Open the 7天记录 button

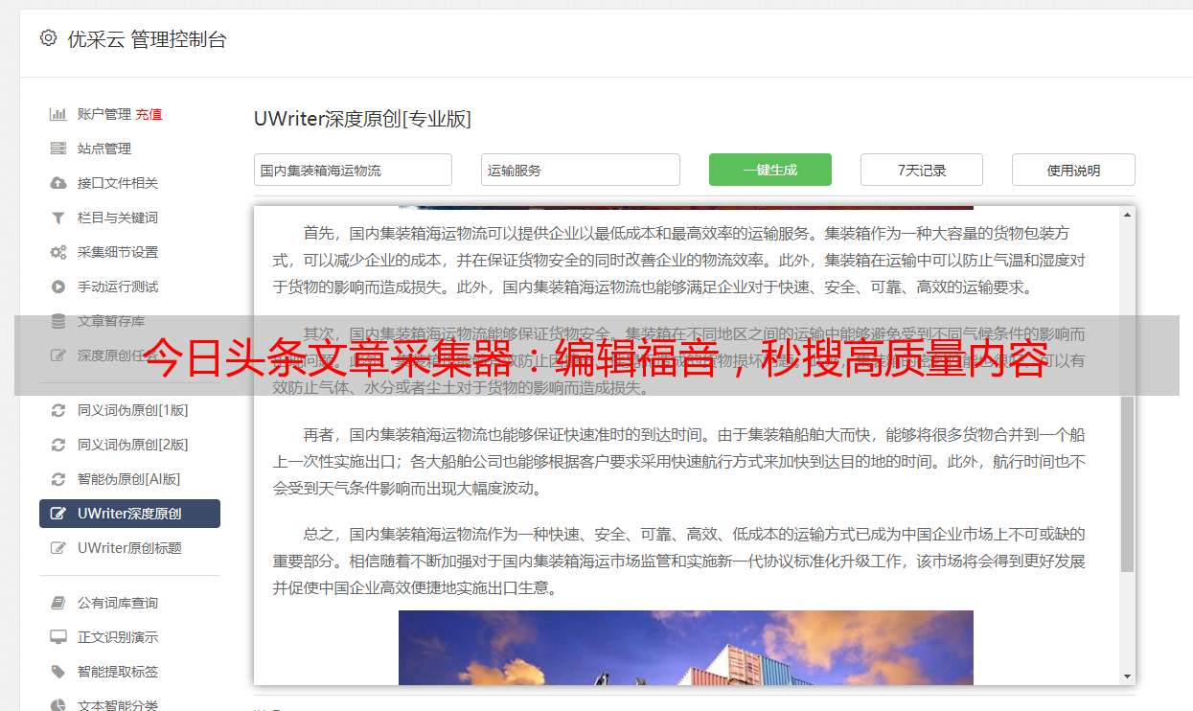922,170
